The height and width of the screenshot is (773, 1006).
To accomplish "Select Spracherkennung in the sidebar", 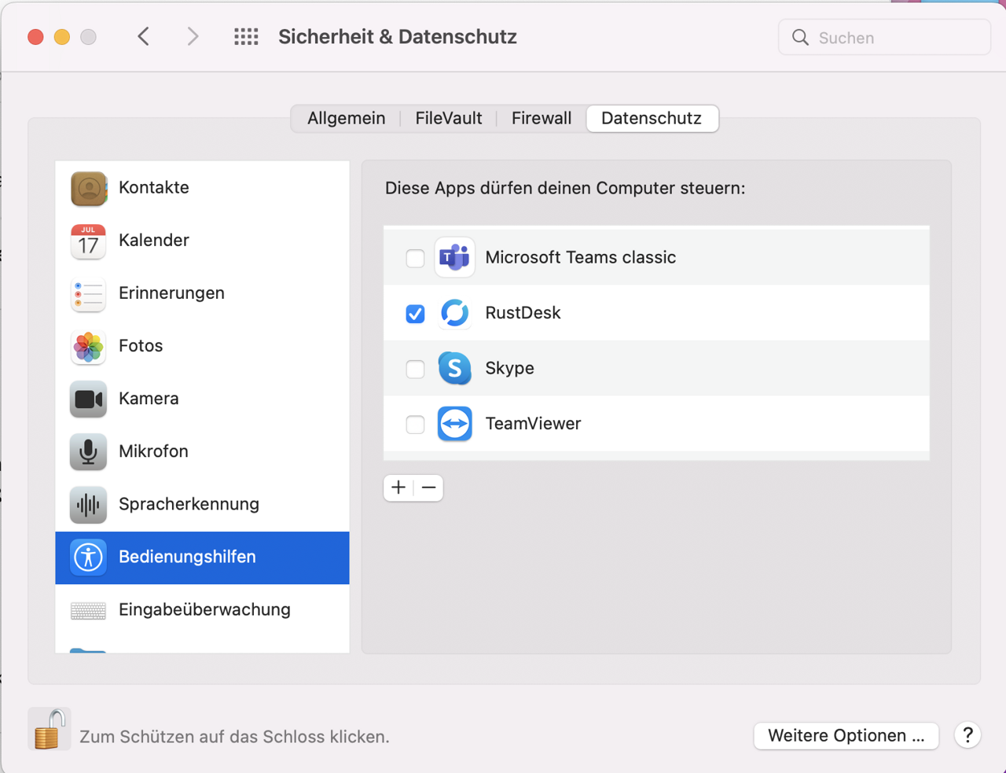I will coord(189,504).
